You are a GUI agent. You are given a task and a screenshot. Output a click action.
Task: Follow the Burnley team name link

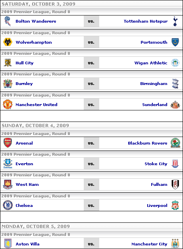(x=24, y=84)
